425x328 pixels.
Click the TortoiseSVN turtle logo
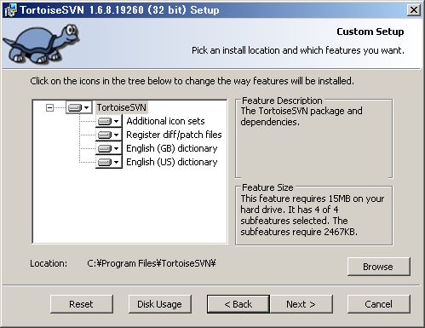pos(42,43)
